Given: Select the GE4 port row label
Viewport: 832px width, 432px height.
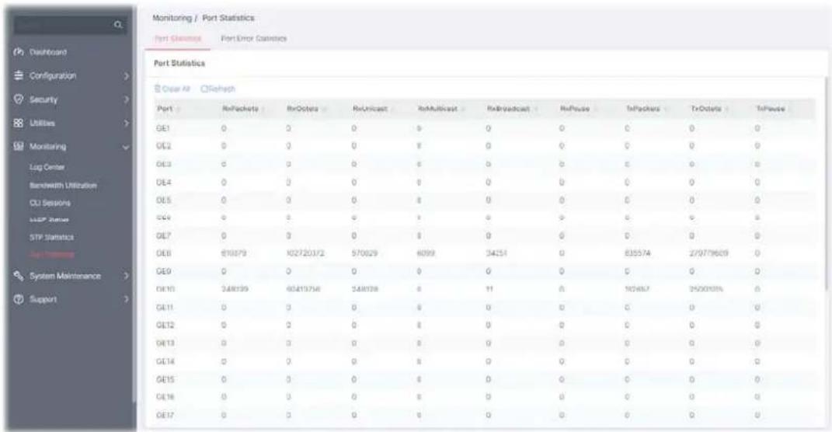Looking at the screenshot, I should pyautogui.click(x=163, y=183).
